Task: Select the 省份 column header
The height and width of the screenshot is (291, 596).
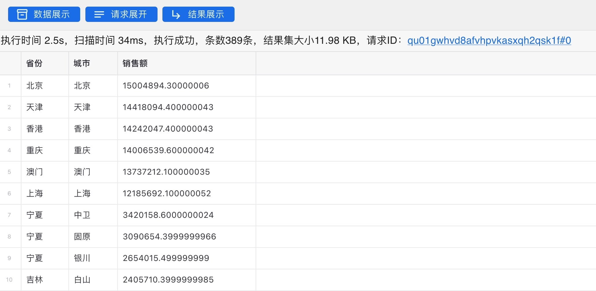Action: coord(34,63)
